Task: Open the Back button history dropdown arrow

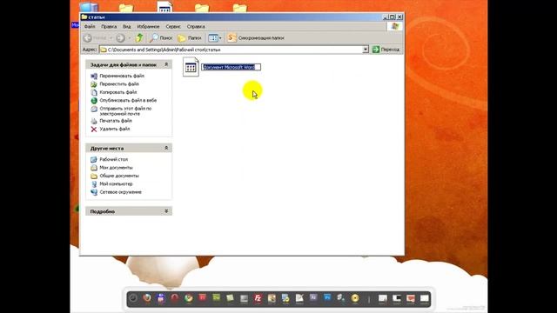Action: point(111,38)
